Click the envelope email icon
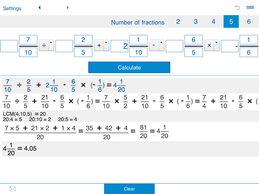Screen dimensions: 259x194 12,189
